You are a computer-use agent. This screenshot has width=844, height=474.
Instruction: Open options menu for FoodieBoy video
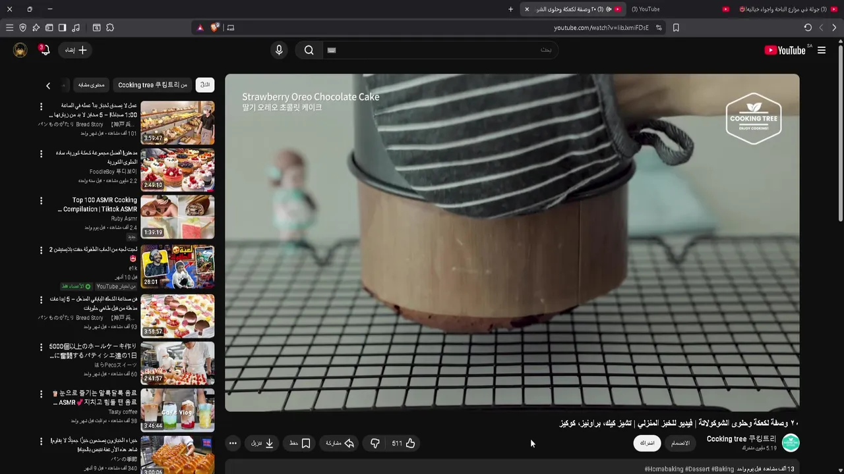[41, 153]
